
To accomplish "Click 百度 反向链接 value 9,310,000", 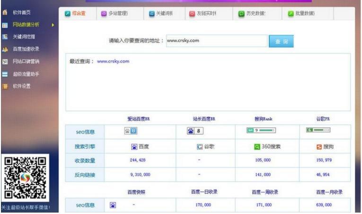I will click(x=140, y=175).
